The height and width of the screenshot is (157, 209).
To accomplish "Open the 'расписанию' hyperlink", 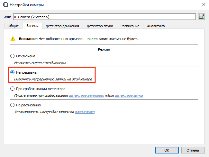I will 85,112.
